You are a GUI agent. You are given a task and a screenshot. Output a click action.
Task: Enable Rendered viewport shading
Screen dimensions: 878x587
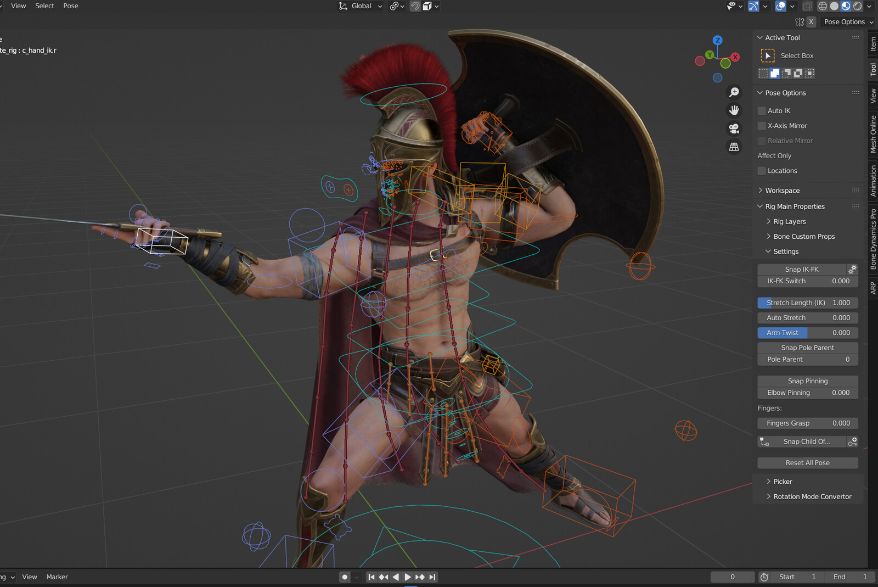pyautogui.click(x=857, y=6)
